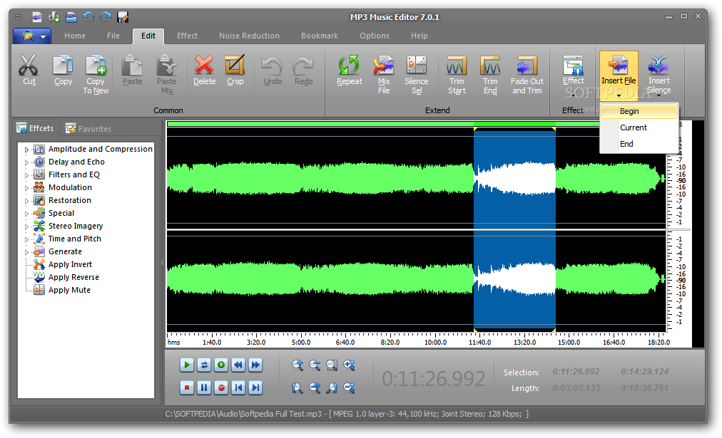Image resolution: width=722 pixels, height=438 pixels.
Task: Jump to the start of the track
Action: point(238,387)
